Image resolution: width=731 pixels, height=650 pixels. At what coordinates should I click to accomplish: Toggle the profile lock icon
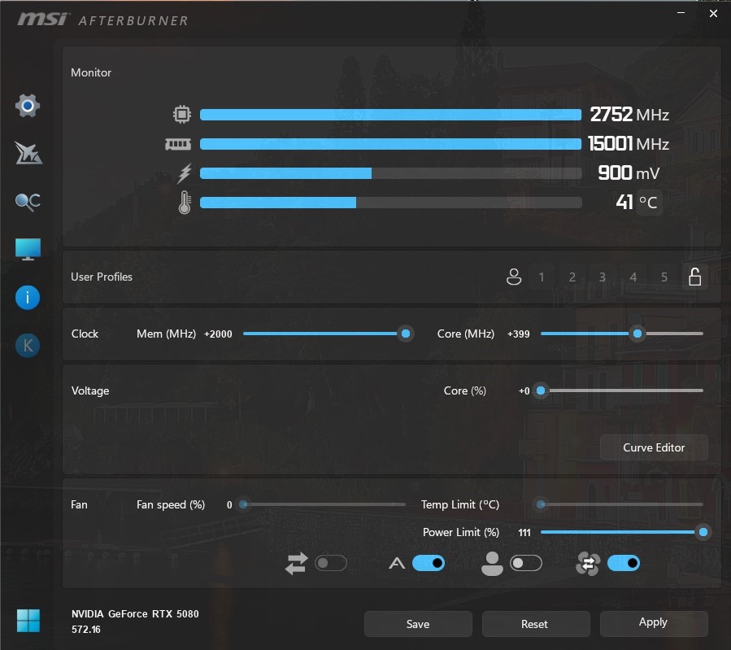point(695,277)
